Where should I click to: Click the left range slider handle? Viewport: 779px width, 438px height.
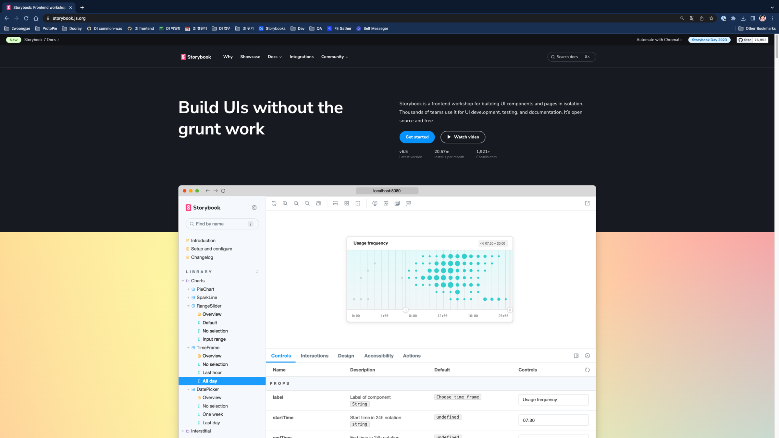(405, 310)
